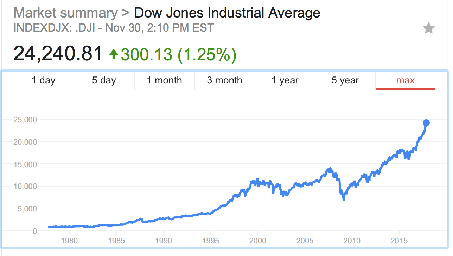Image resolution: width=453 pixels, height=256 pixels.
Task: Select the 1 year time range
Action: coord(285,80)
